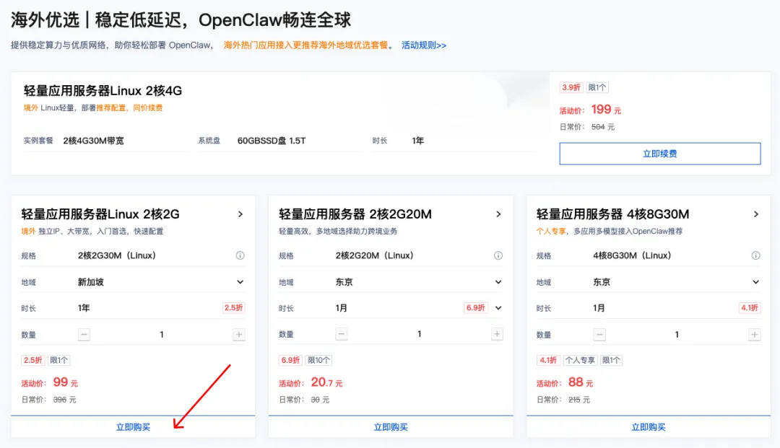Image resolution: width=780 pixels, height=448 pixels.
Task: Click the 立即续费 button
Action: tap(659, 154)
